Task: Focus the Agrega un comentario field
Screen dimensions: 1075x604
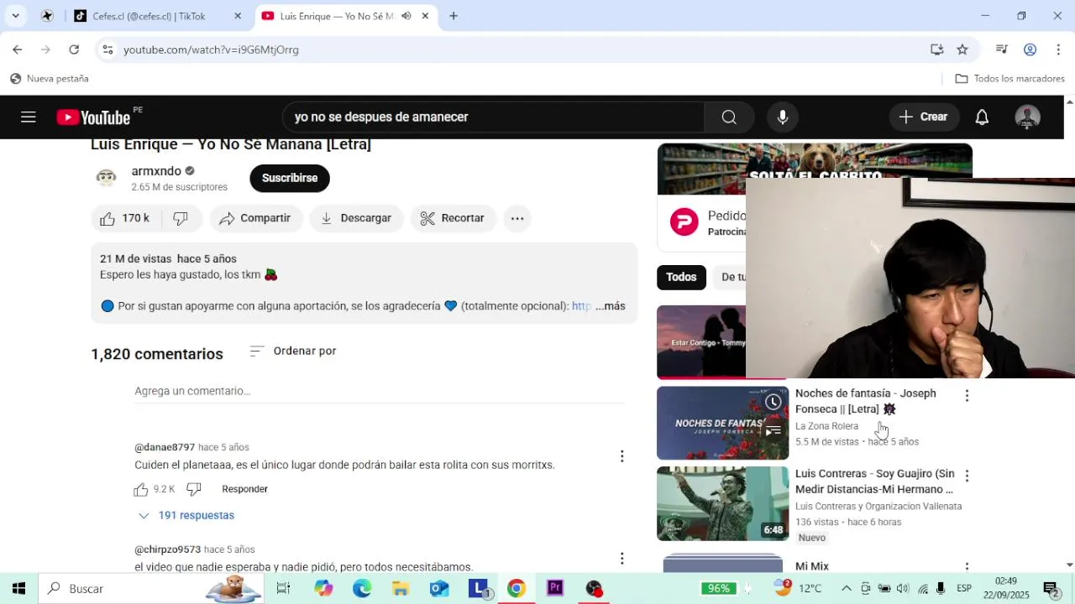Action: click(380, 392)
